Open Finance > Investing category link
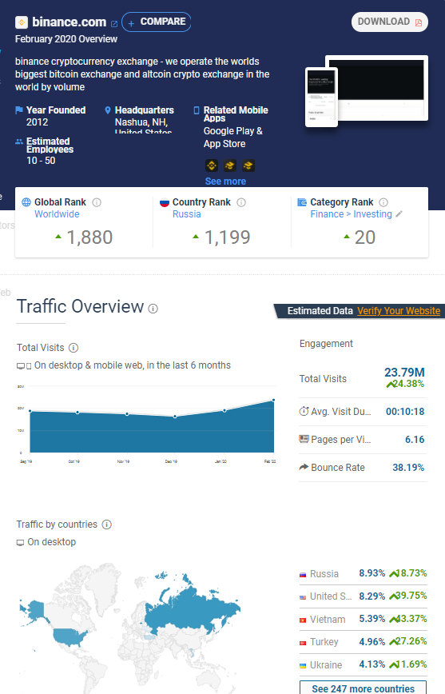 352,214
